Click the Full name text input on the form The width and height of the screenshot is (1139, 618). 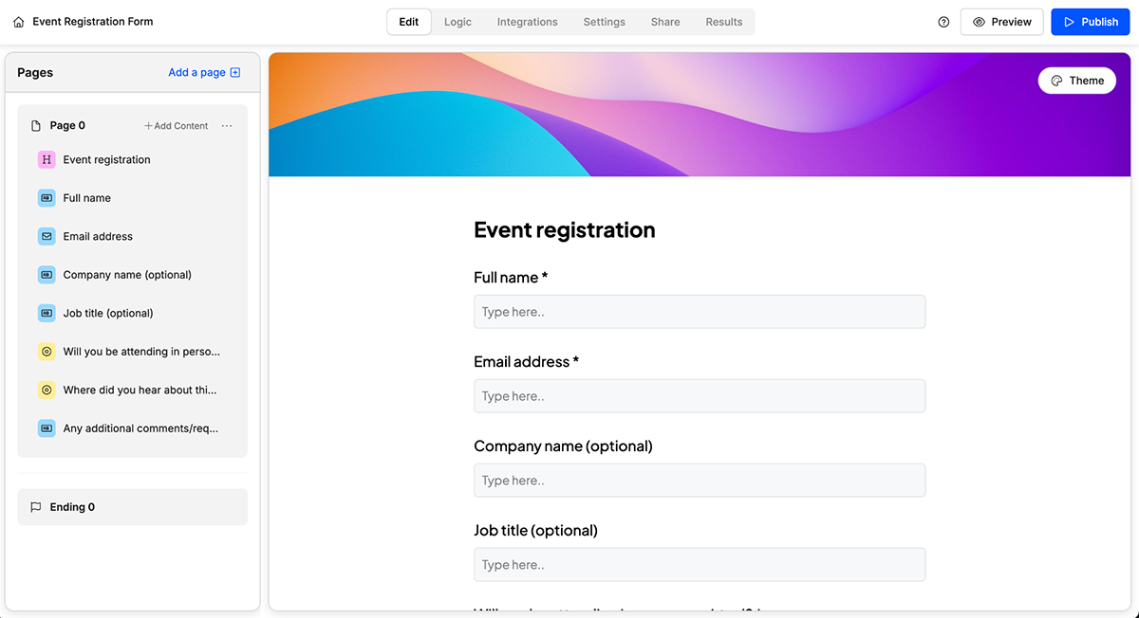tap(700, 311)
